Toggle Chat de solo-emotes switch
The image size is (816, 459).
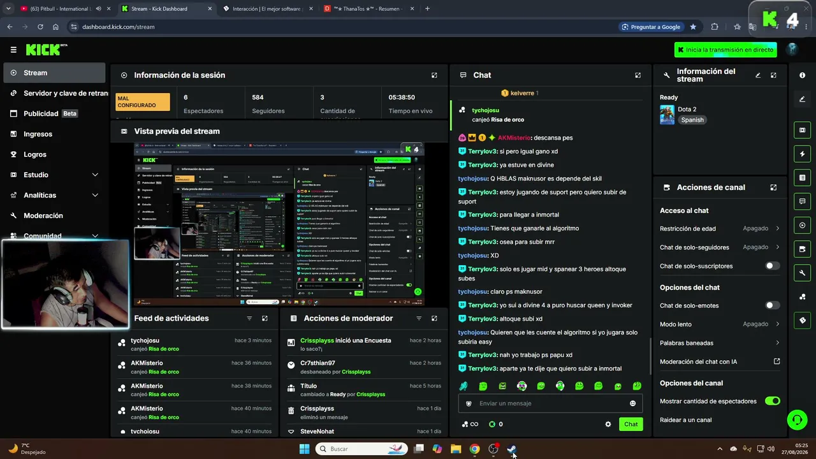coord(772,305)
